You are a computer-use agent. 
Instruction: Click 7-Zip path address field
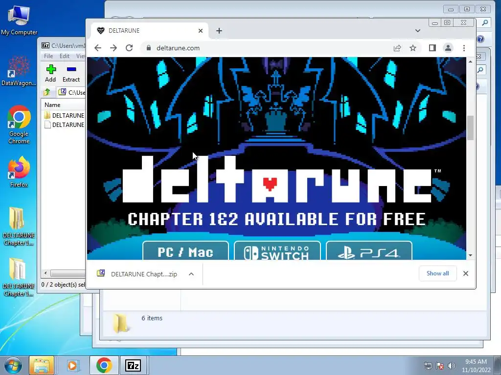coord(71,92)
